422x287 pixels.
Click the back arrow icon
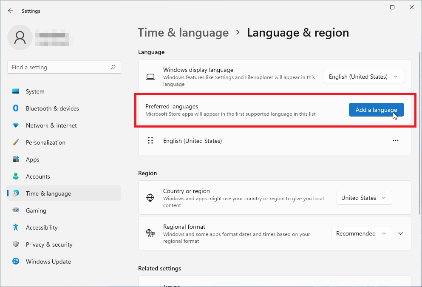pyautogui.click(x=11, y=11)
